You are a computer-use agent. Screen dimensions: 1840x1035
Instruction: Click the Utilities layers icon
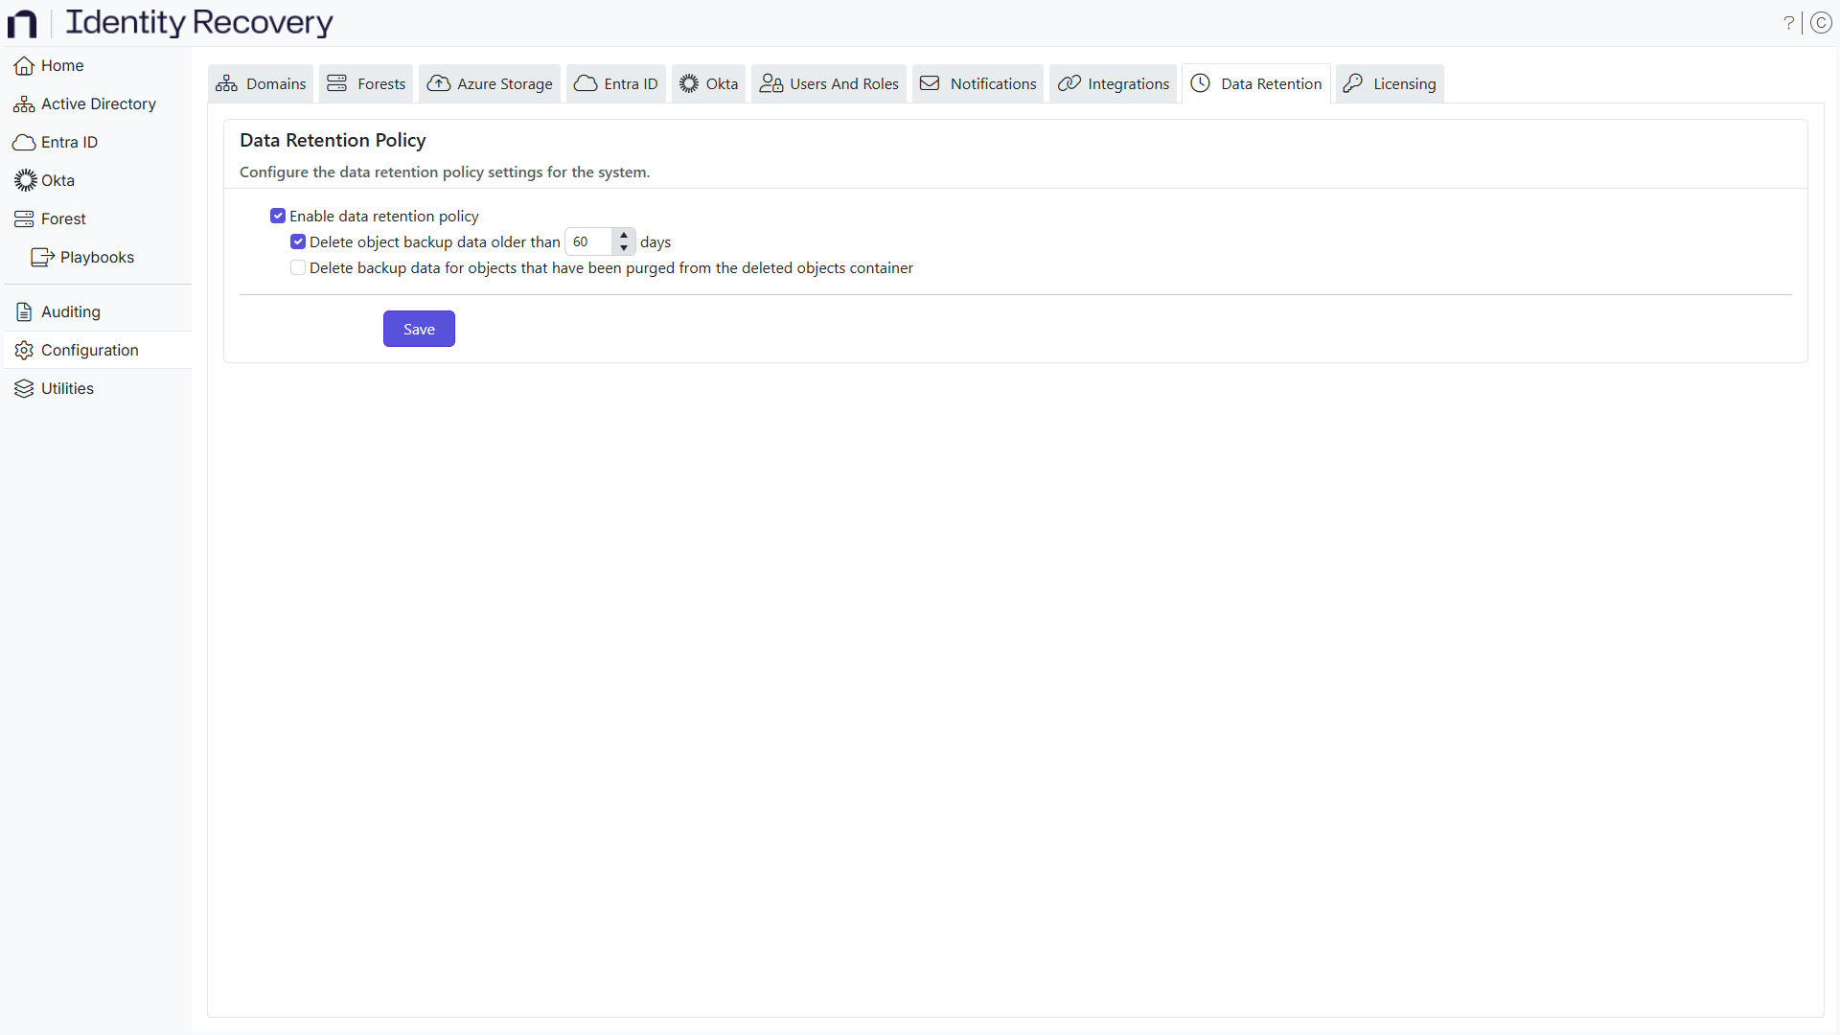[24, 388]
